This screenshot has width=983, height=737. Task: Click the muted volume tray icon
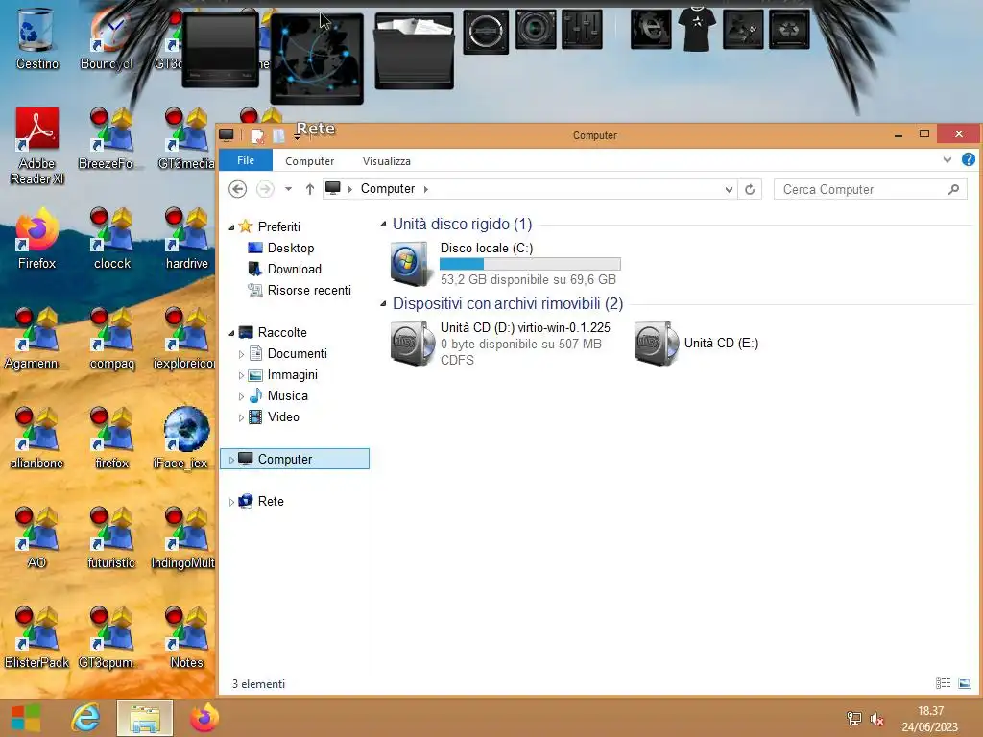coord(877,719)
